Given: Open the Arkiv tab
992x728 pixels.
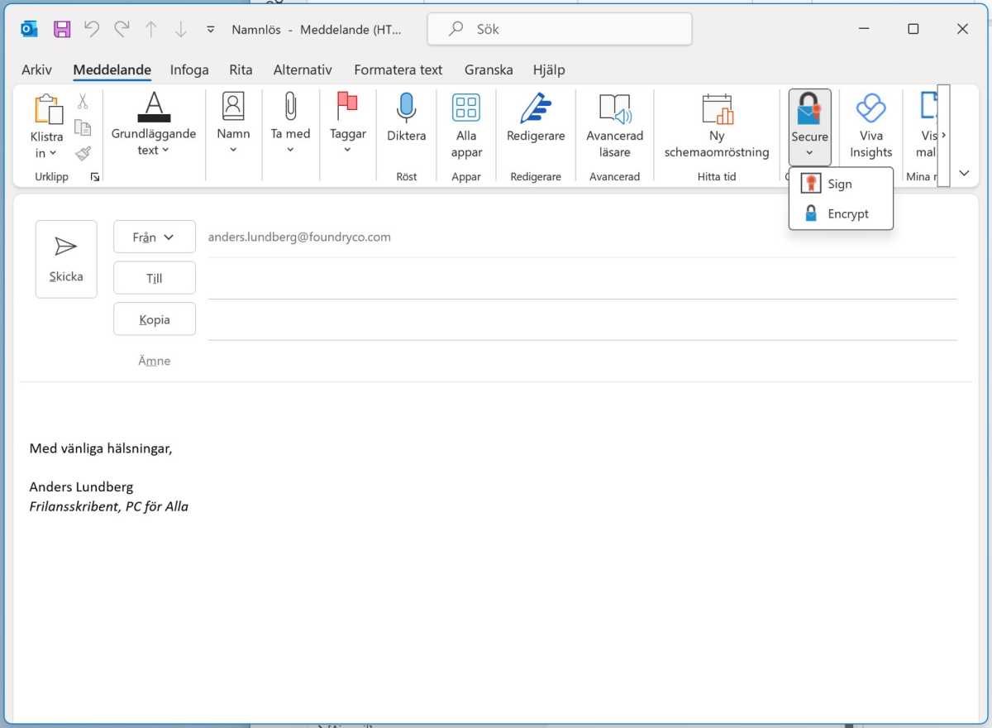Looking at the screenshot, I should tap(36, 69).
